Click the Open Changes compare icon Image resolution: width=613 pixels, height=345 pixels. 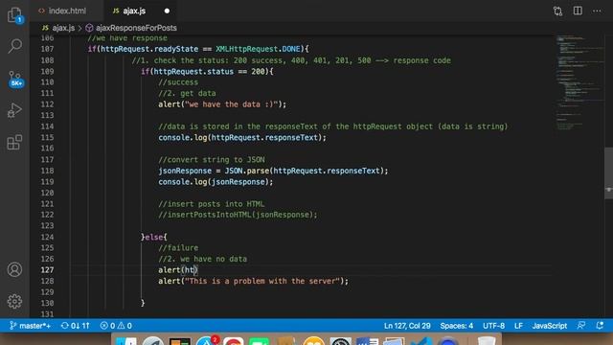pos(557,11)
